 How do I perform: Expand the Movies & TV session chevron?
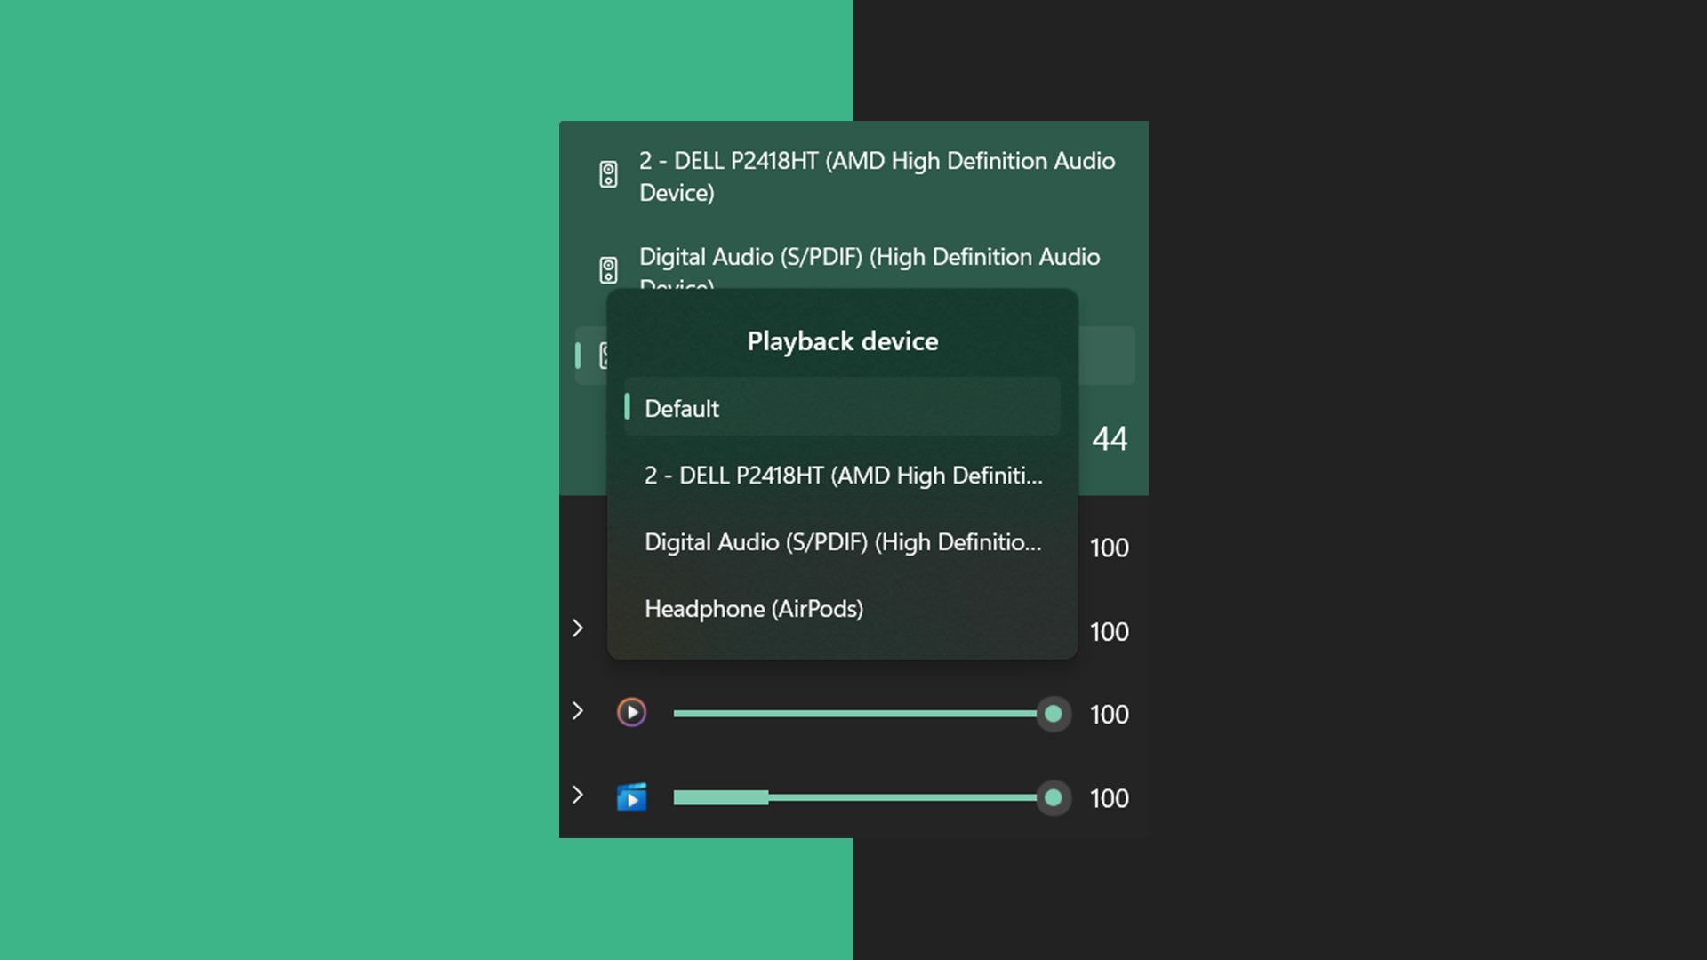pos(578,795)
